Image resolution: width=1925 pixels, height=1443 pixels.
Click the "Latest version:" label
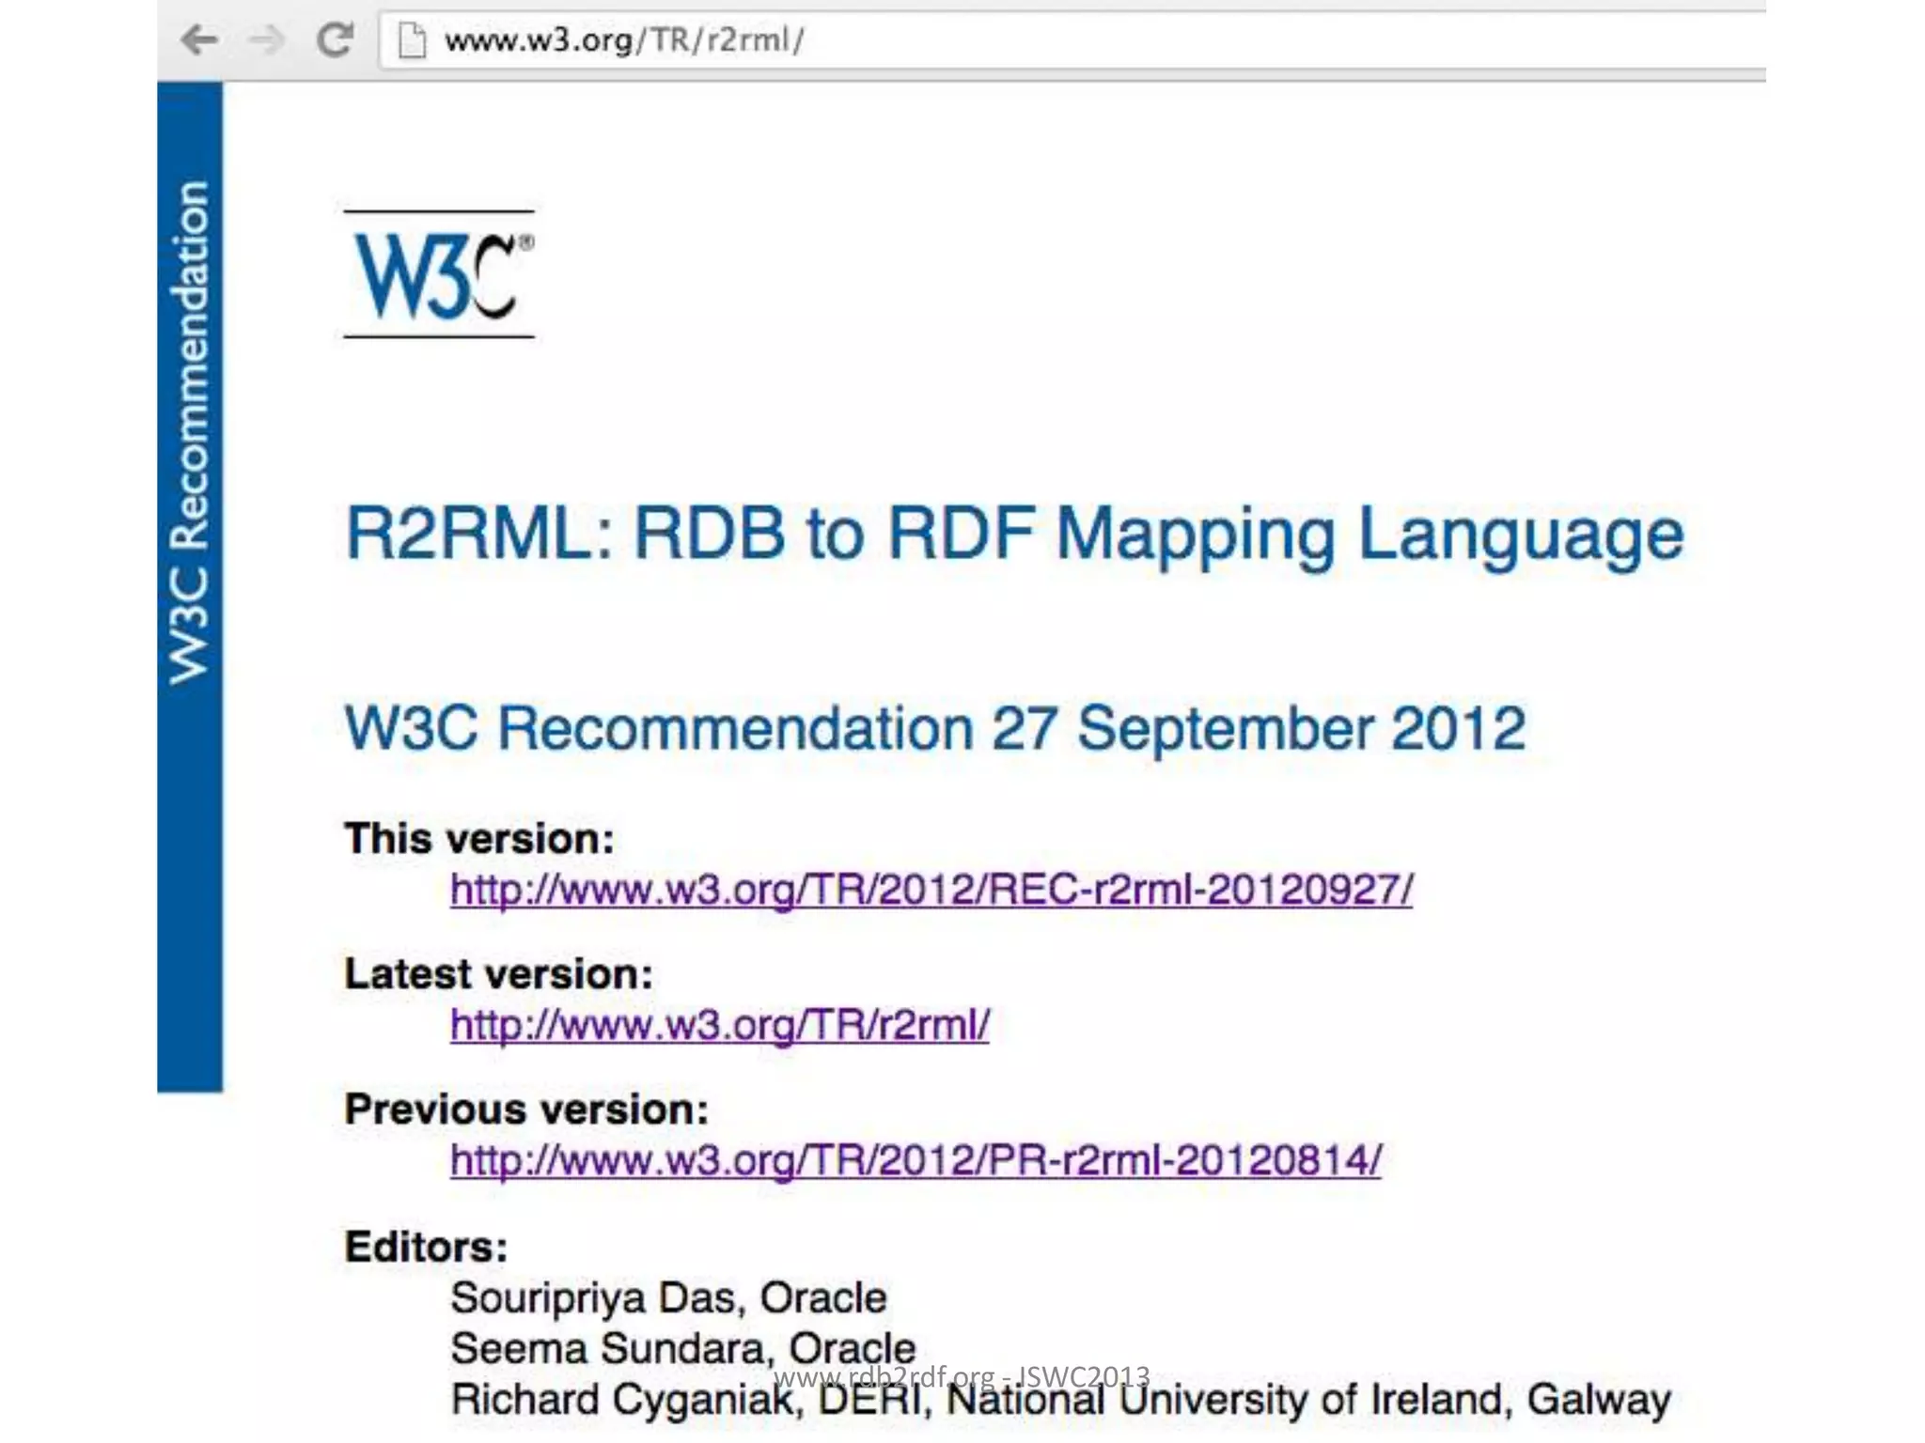[498, 973]
